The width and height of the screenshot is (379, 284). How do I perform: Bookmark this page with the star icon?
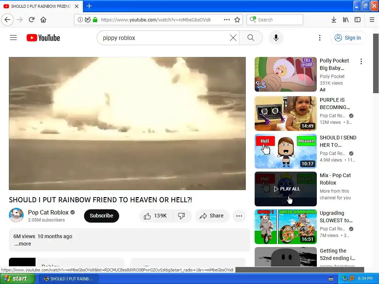237,20
